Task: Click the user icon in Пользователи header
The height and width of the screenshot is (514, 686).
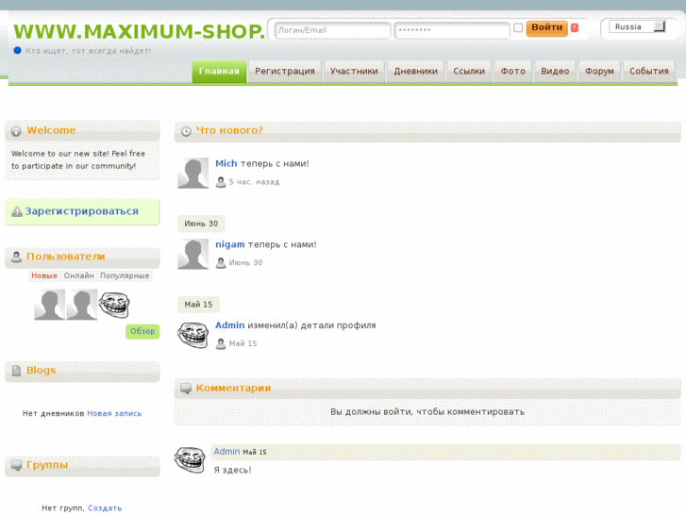Action: [16, 257]
